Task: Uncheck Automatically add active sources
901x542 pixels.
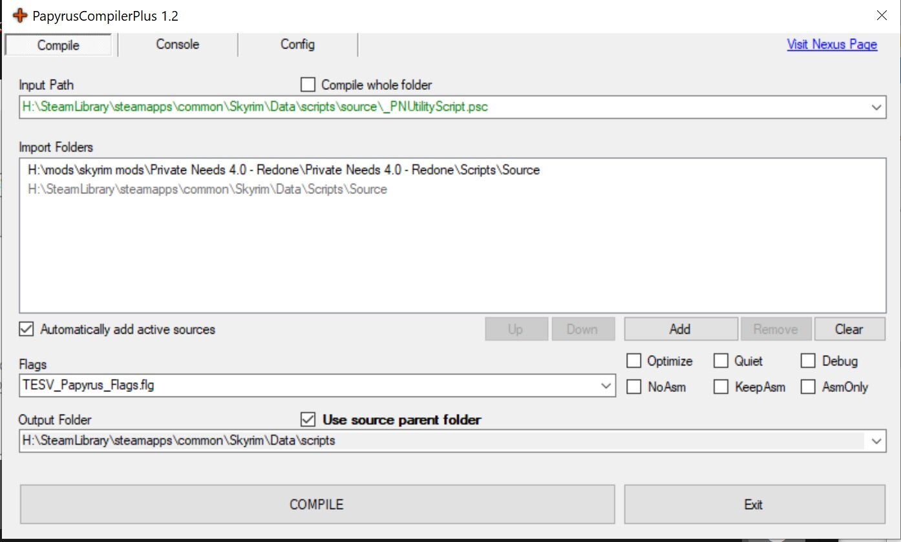Action: 26,329
